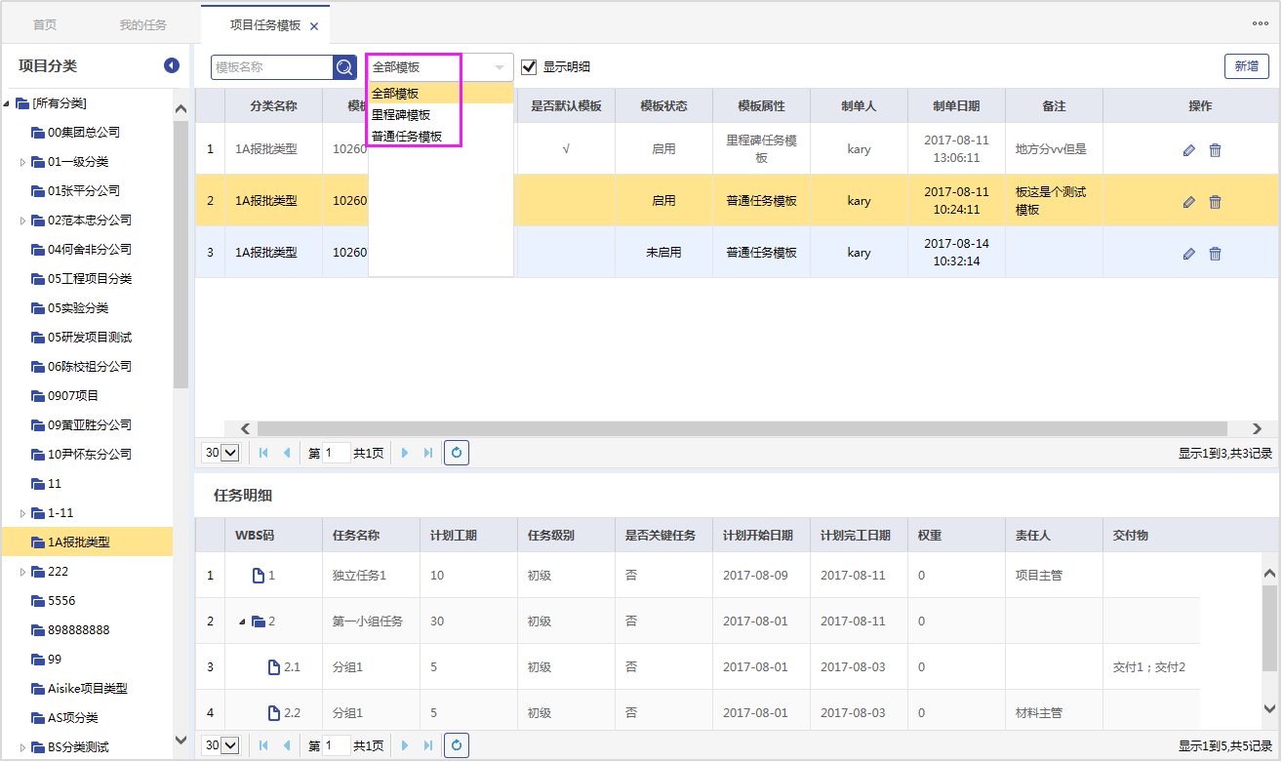Click the horizontal scrollbar right arrow
Viewport: 1283px width, 762px height.
point(1258,428)
